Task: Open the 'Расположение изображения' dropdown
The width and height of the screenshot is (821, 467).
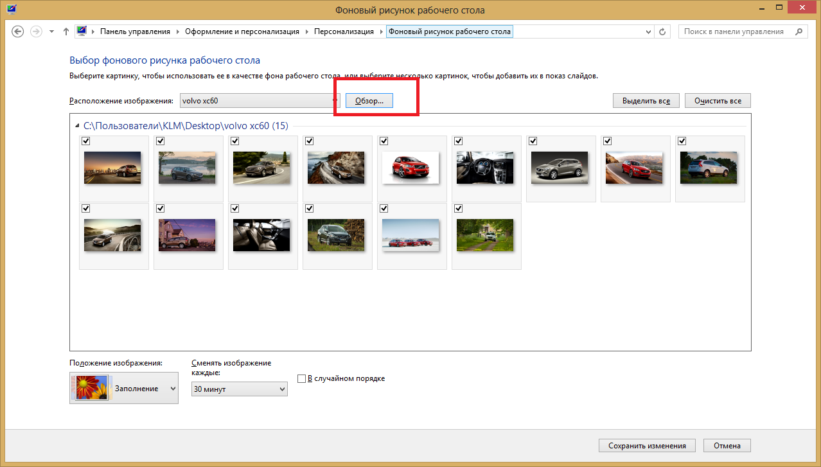Action: point(260,101)
